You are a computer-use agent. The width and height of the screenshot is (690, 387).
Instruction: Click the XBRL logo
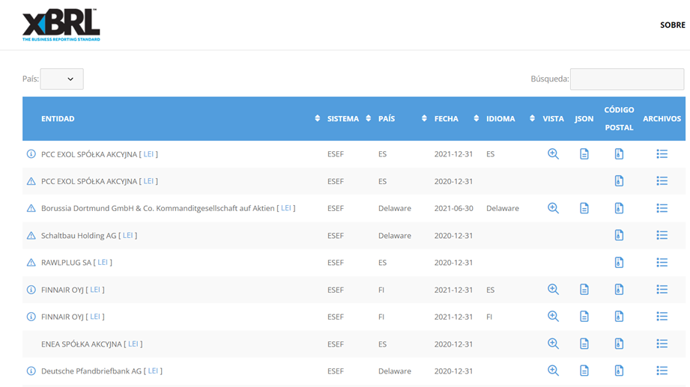(x=61, y=25)
